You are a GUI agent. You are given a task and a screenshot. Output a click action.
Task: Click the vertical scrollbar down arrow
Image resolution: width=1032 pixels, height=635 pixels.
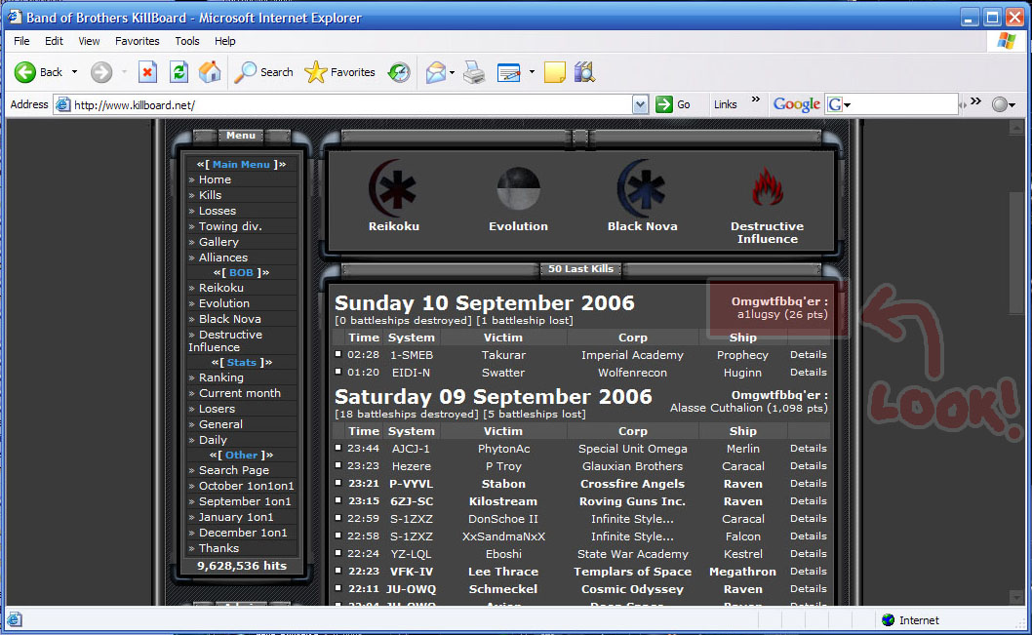point(1016,598)
